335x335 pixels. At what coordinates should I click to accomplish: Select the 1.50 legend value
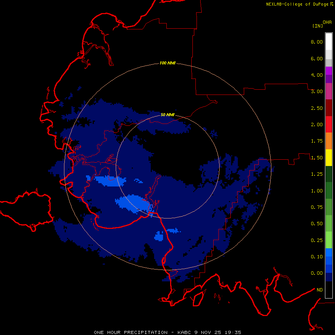(x=317, y=158)
